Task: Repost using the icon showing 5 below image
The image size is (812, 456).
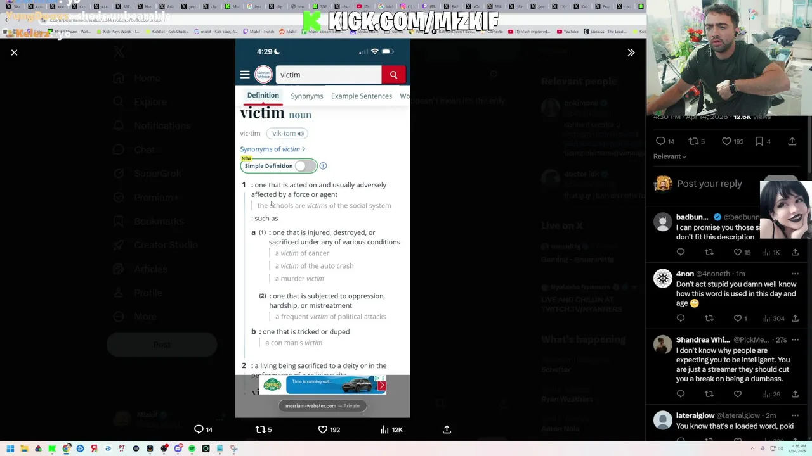Action: pyautogui.click(x=263, y=429)
